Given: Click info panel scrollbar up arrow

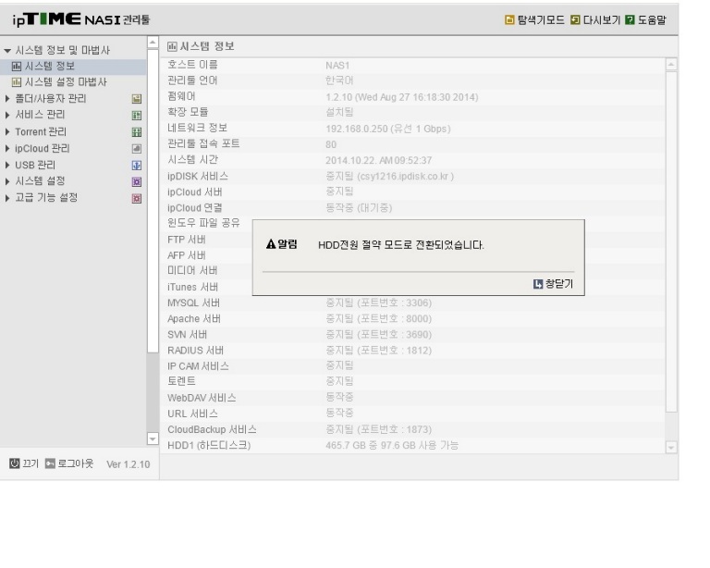Looking at the screenshot, I should point(671,65).
